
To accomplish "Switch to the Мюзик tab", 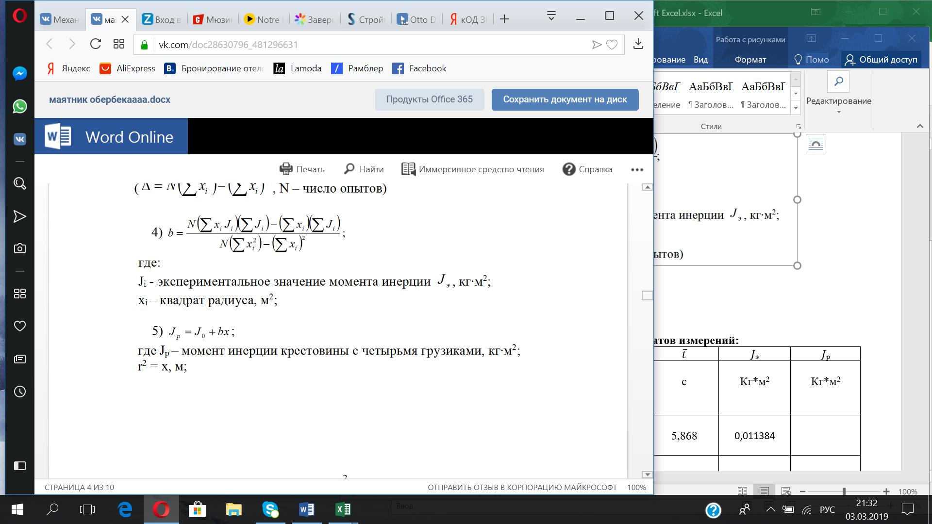I will (x=213, y=19).
